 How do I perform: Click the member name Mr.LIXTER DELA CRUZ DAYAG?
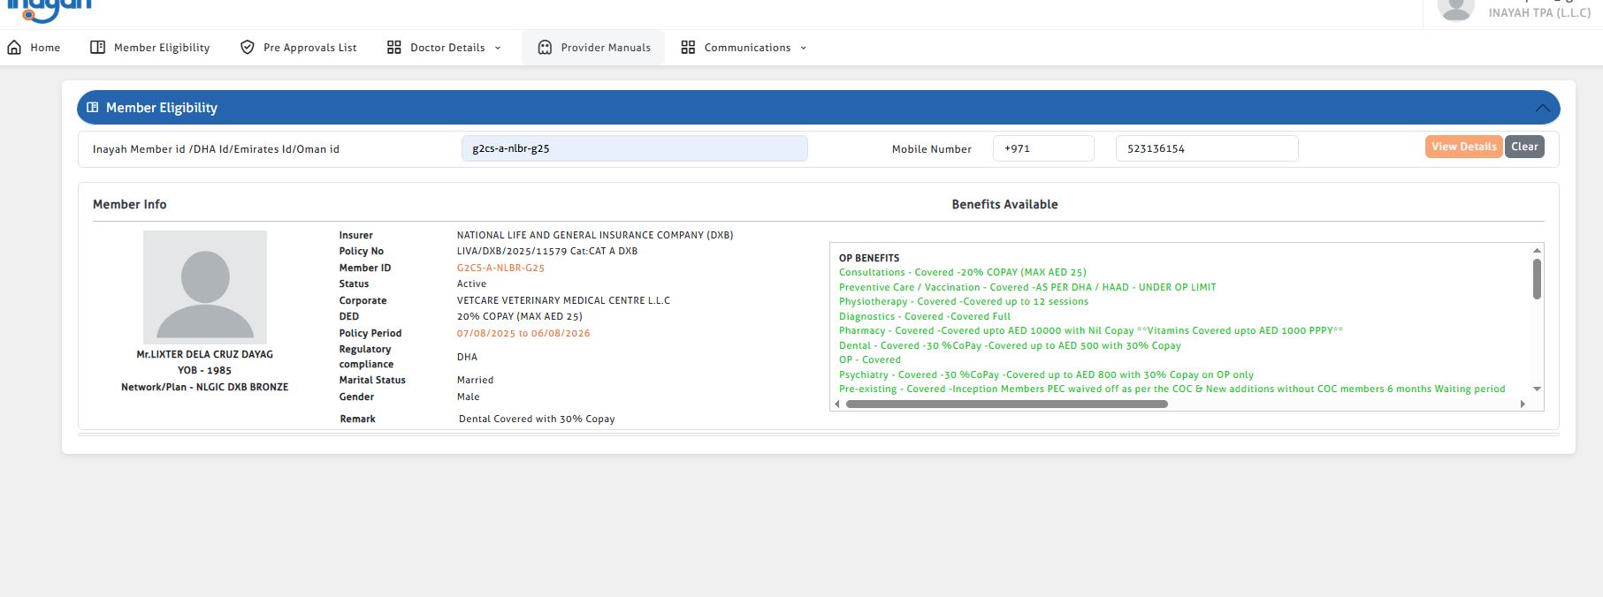(204, 354)
